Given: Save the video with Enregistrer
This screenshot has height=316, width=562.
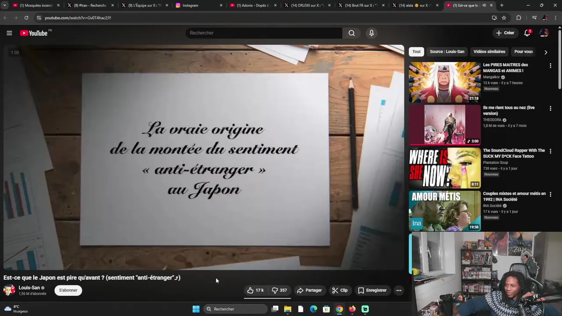Looking at the screenshot, I should point(372,290).
